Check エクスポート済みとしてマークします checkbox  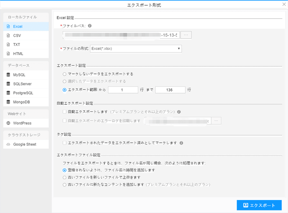tap(64, 143)
